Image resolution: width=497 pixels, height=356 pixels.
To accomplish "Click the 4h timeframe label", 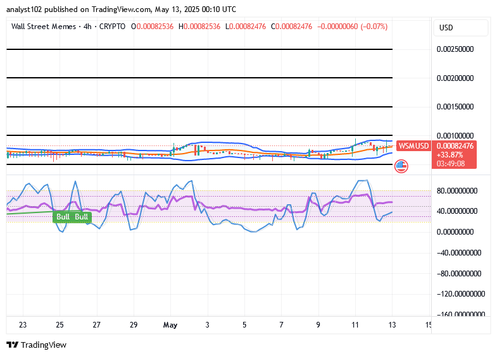I will point(87,27).
